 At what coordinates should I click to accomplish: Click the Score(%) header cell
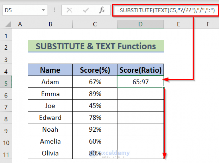click(x=95, y=70)
